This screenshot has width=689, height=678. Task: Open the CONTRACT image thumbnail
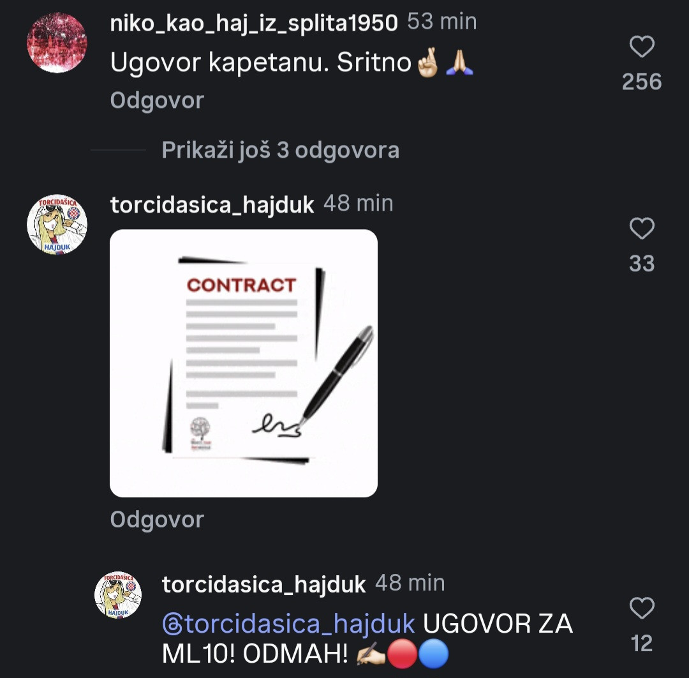coord(244,363)
